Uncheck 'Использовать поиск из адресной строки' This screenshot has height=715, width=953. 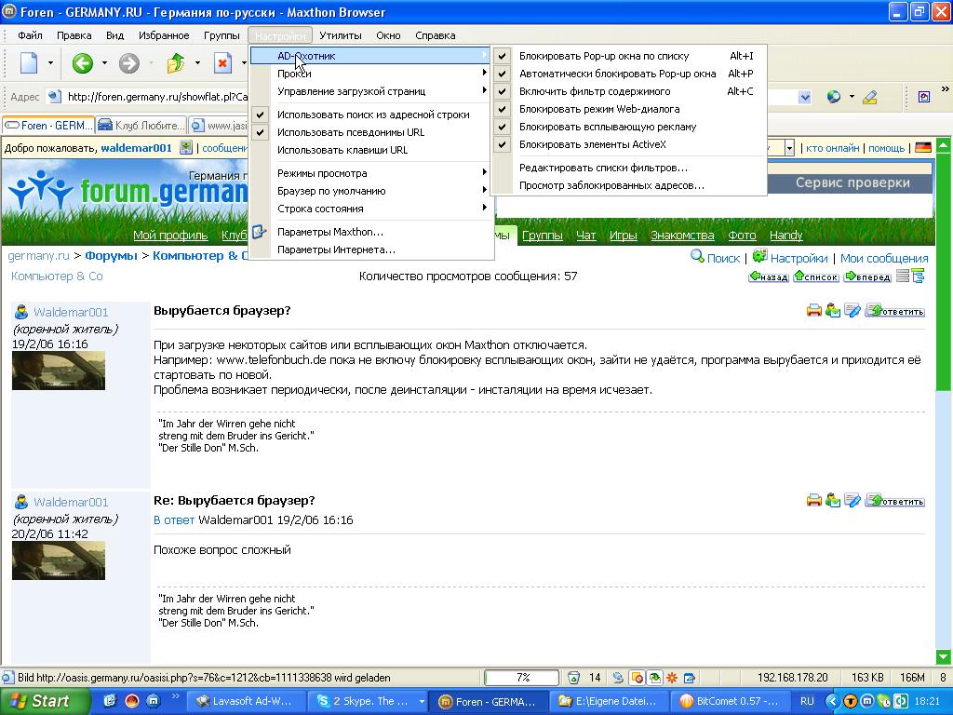pos(370,115)
